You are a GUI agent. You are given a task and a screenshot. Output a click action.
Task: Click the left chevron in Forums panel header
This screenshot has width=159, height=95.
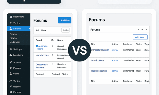click(x=138, y=29)
